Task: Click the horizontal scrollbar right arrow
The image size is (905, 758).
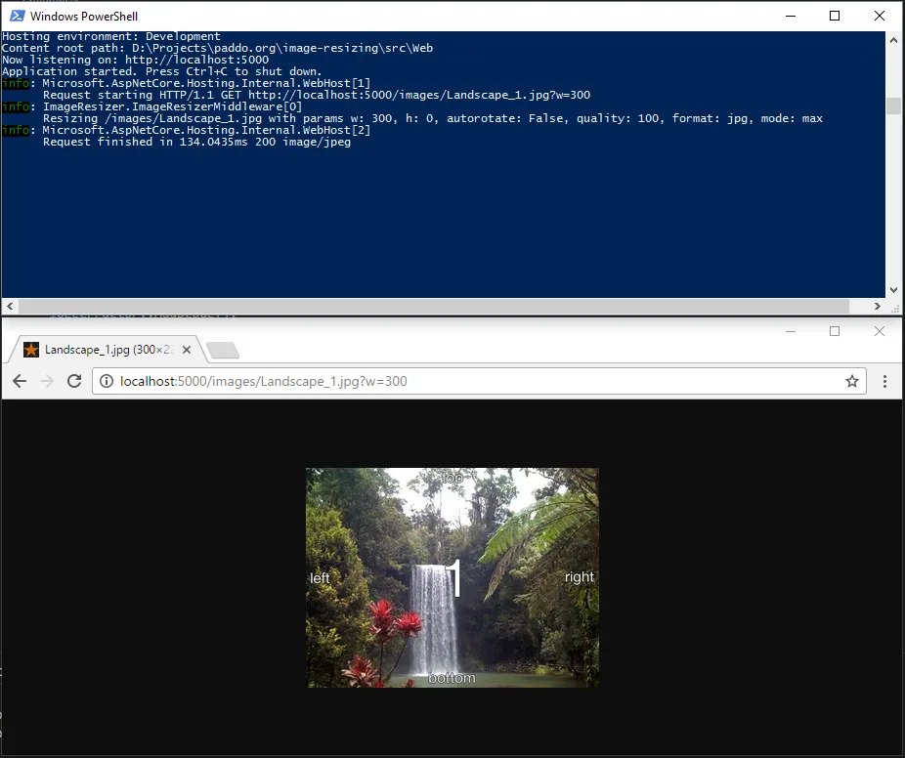Action: [x=879, y=305]
